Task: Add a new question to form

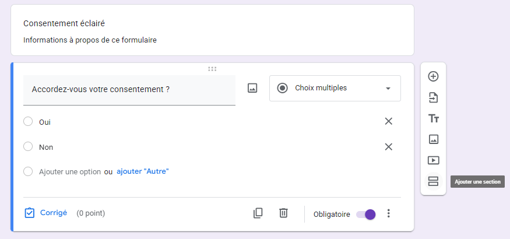Action: [x=433, y=76]
